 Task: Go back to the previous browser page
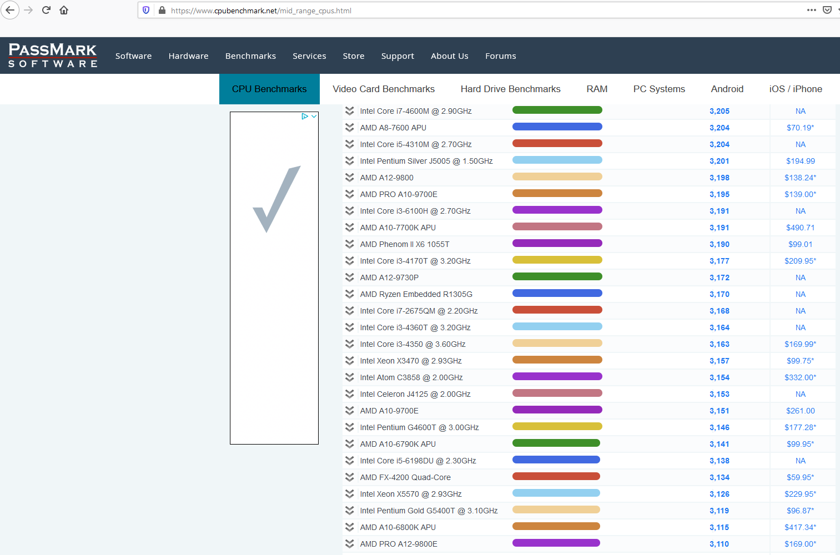click(10, 10)
